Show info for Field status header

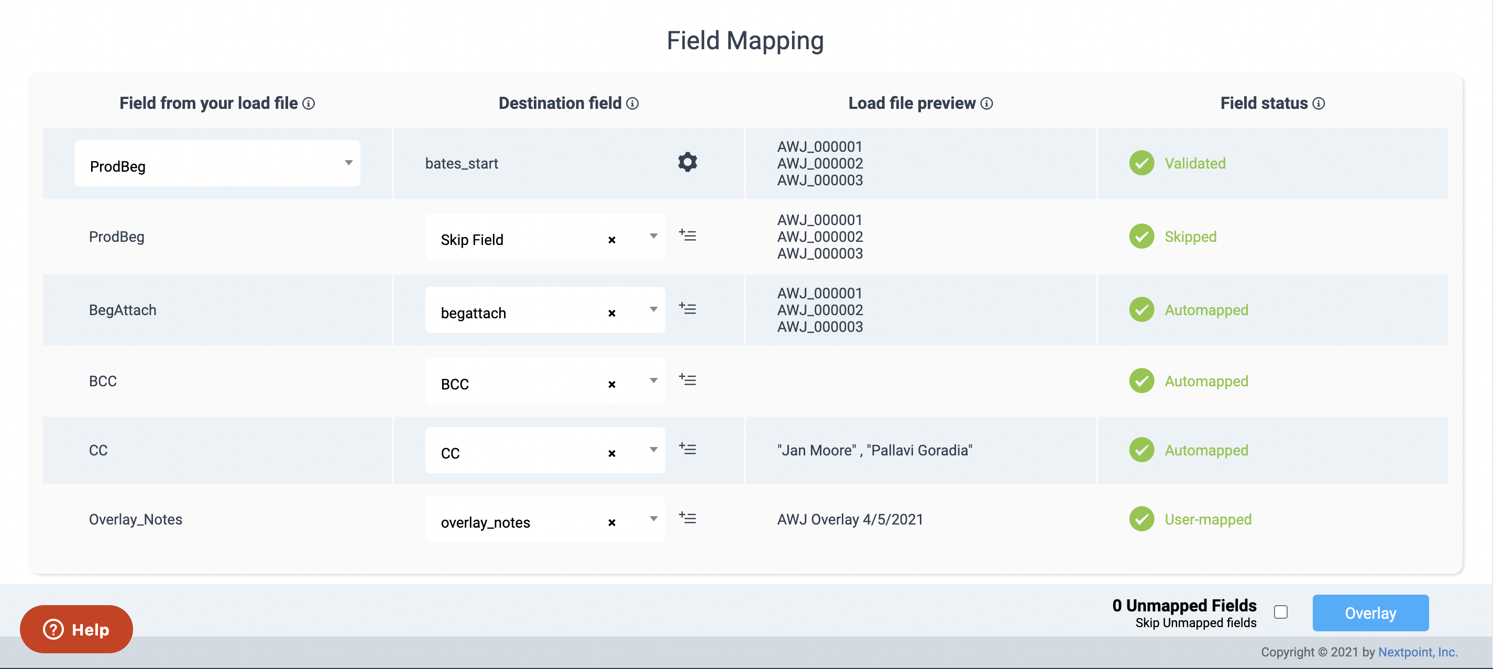coord(1319,104)
